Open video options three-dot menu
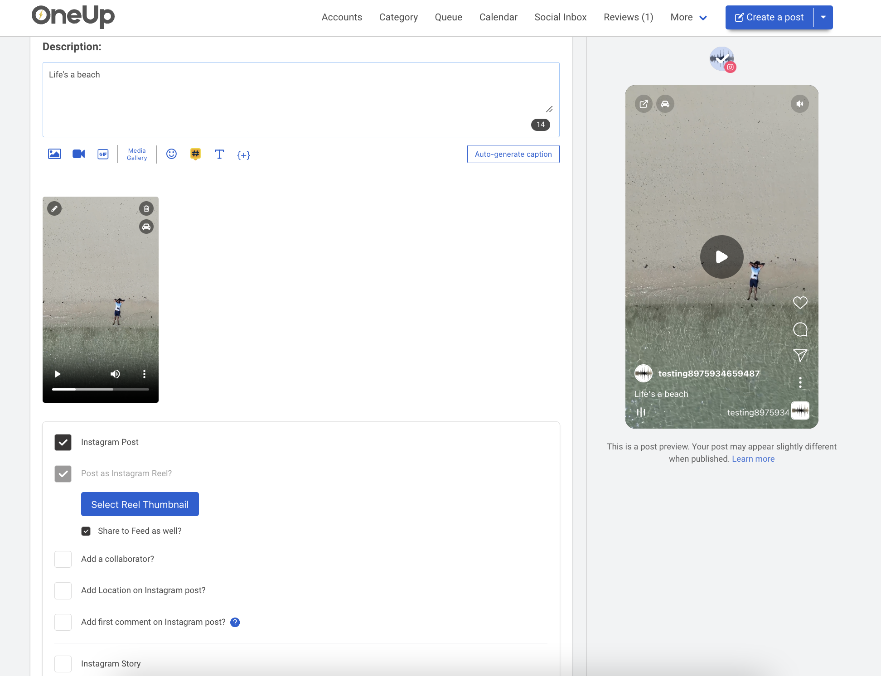Image resolution: width=881 pixels, height=676 pixels. (x=144, y=374)
